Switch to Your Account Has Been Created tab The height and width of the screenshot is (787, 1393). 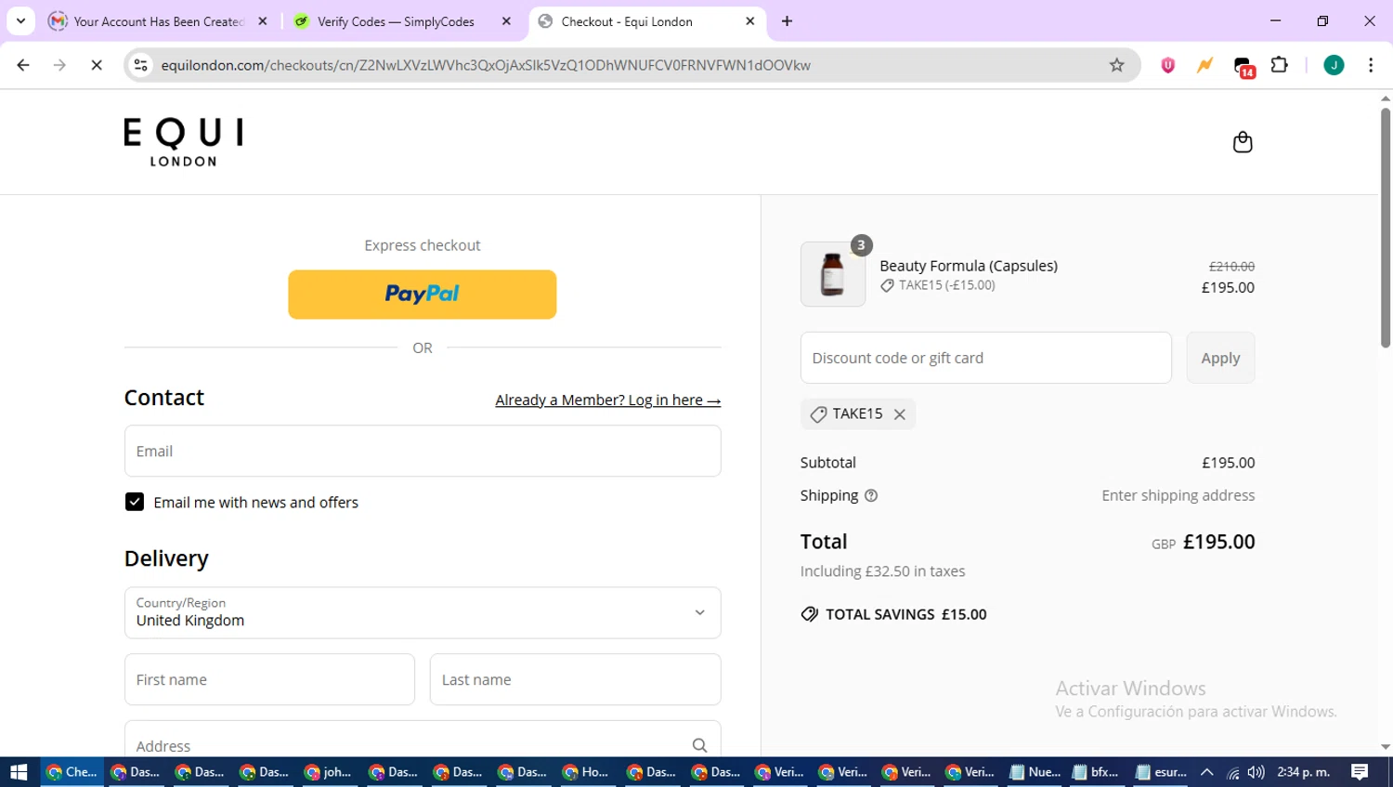tap(159, 21)
